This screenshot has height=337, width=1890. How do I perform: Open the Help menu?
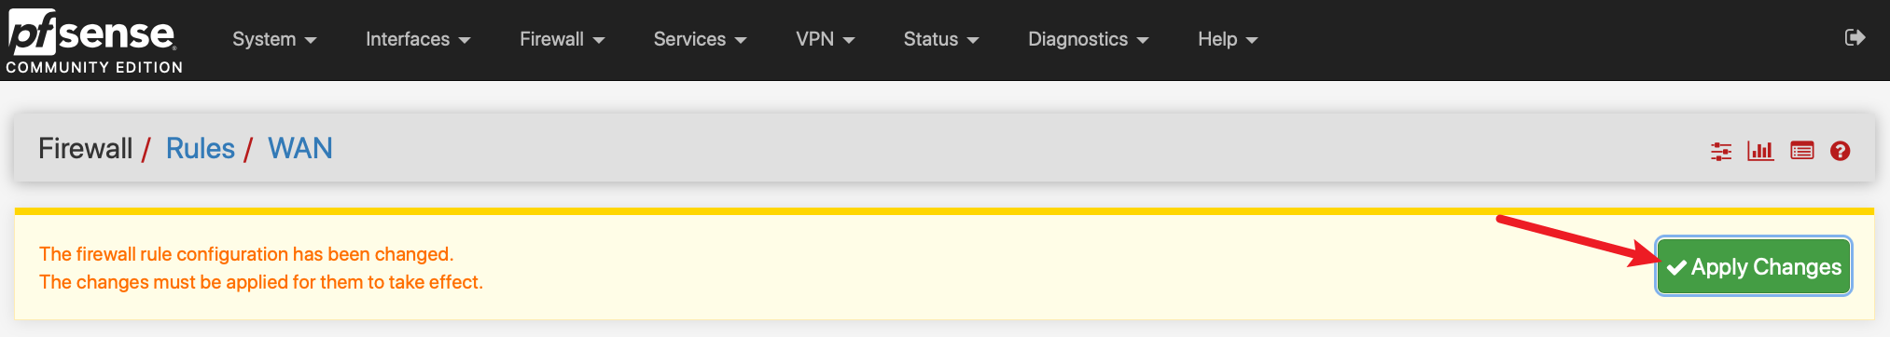click(x=1228, y=39)
